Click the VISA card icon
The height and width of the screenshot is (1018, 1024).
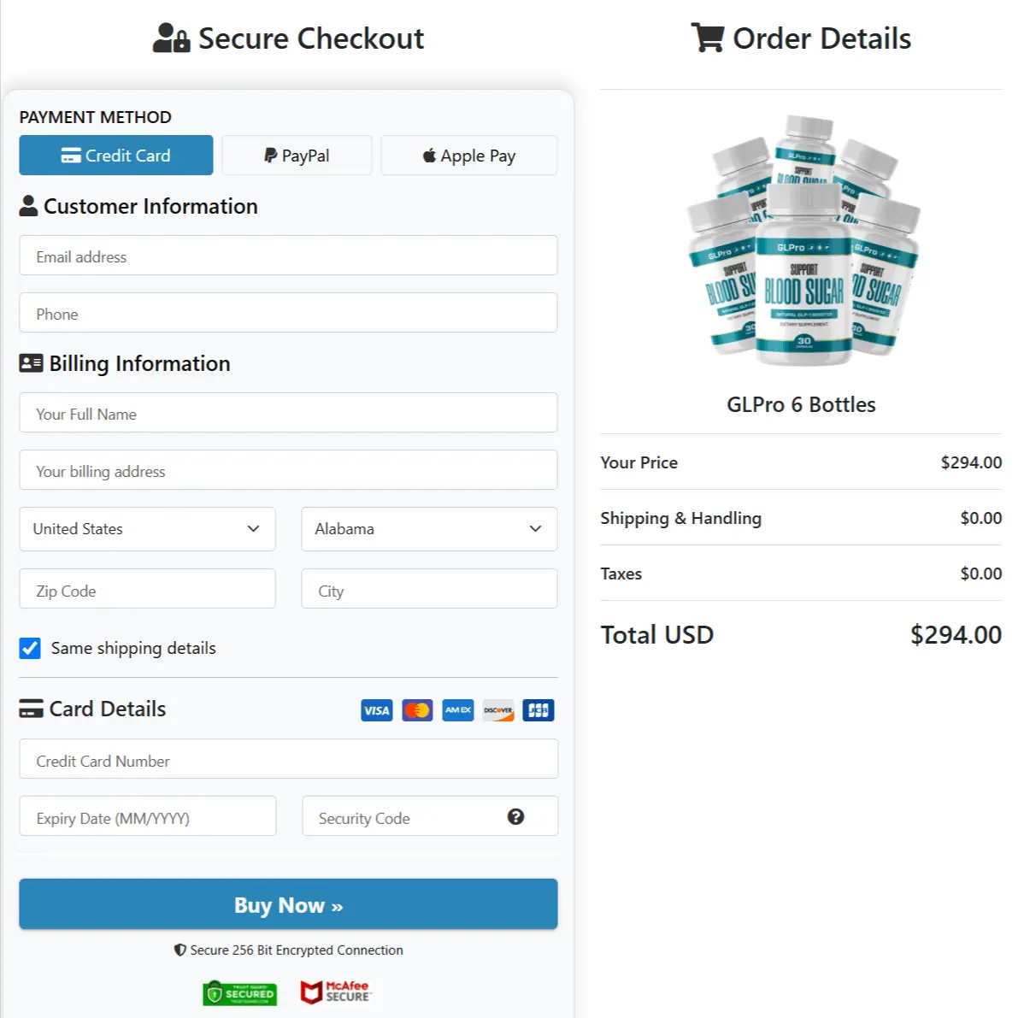376,710
